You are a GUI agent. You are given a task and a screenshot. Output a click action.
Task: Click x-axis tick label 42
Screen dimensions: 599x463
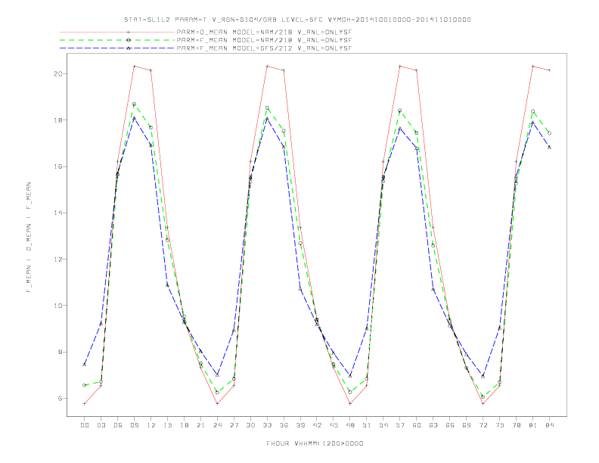(317, 425)
